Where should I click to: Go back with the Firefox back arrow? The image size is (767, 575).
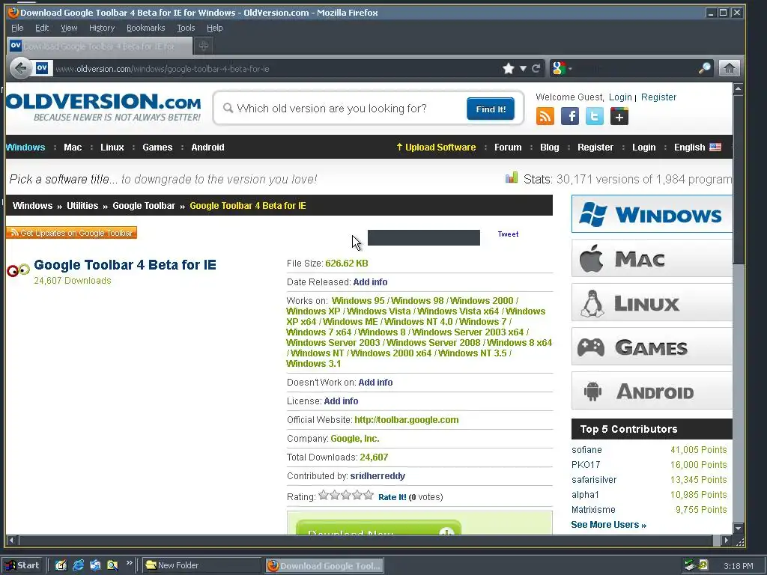click(20, 68)
